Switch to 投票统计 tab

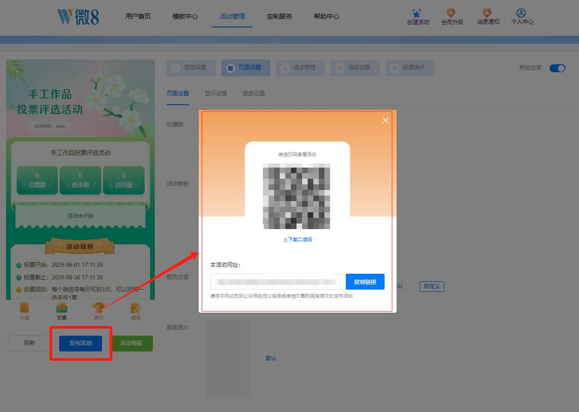410,68
